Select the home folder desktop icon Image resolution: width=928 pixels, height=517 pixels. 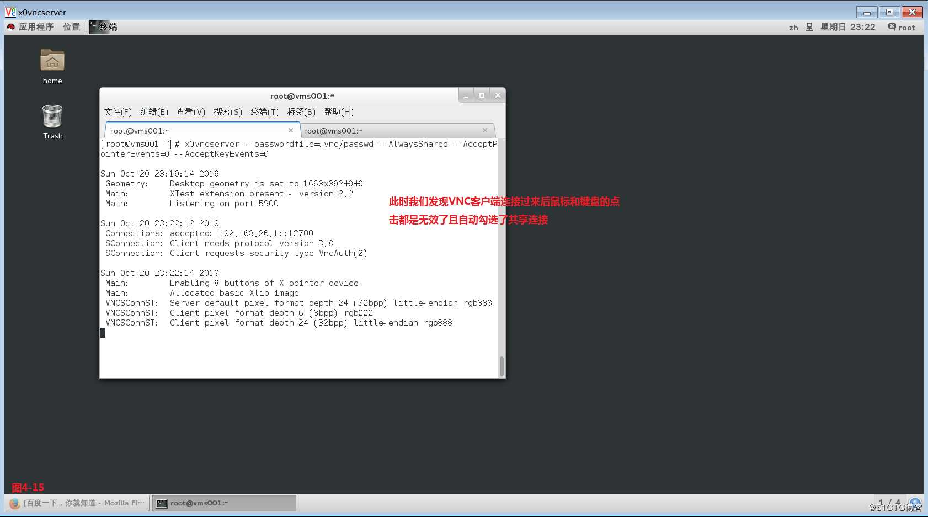click(52, 67)
